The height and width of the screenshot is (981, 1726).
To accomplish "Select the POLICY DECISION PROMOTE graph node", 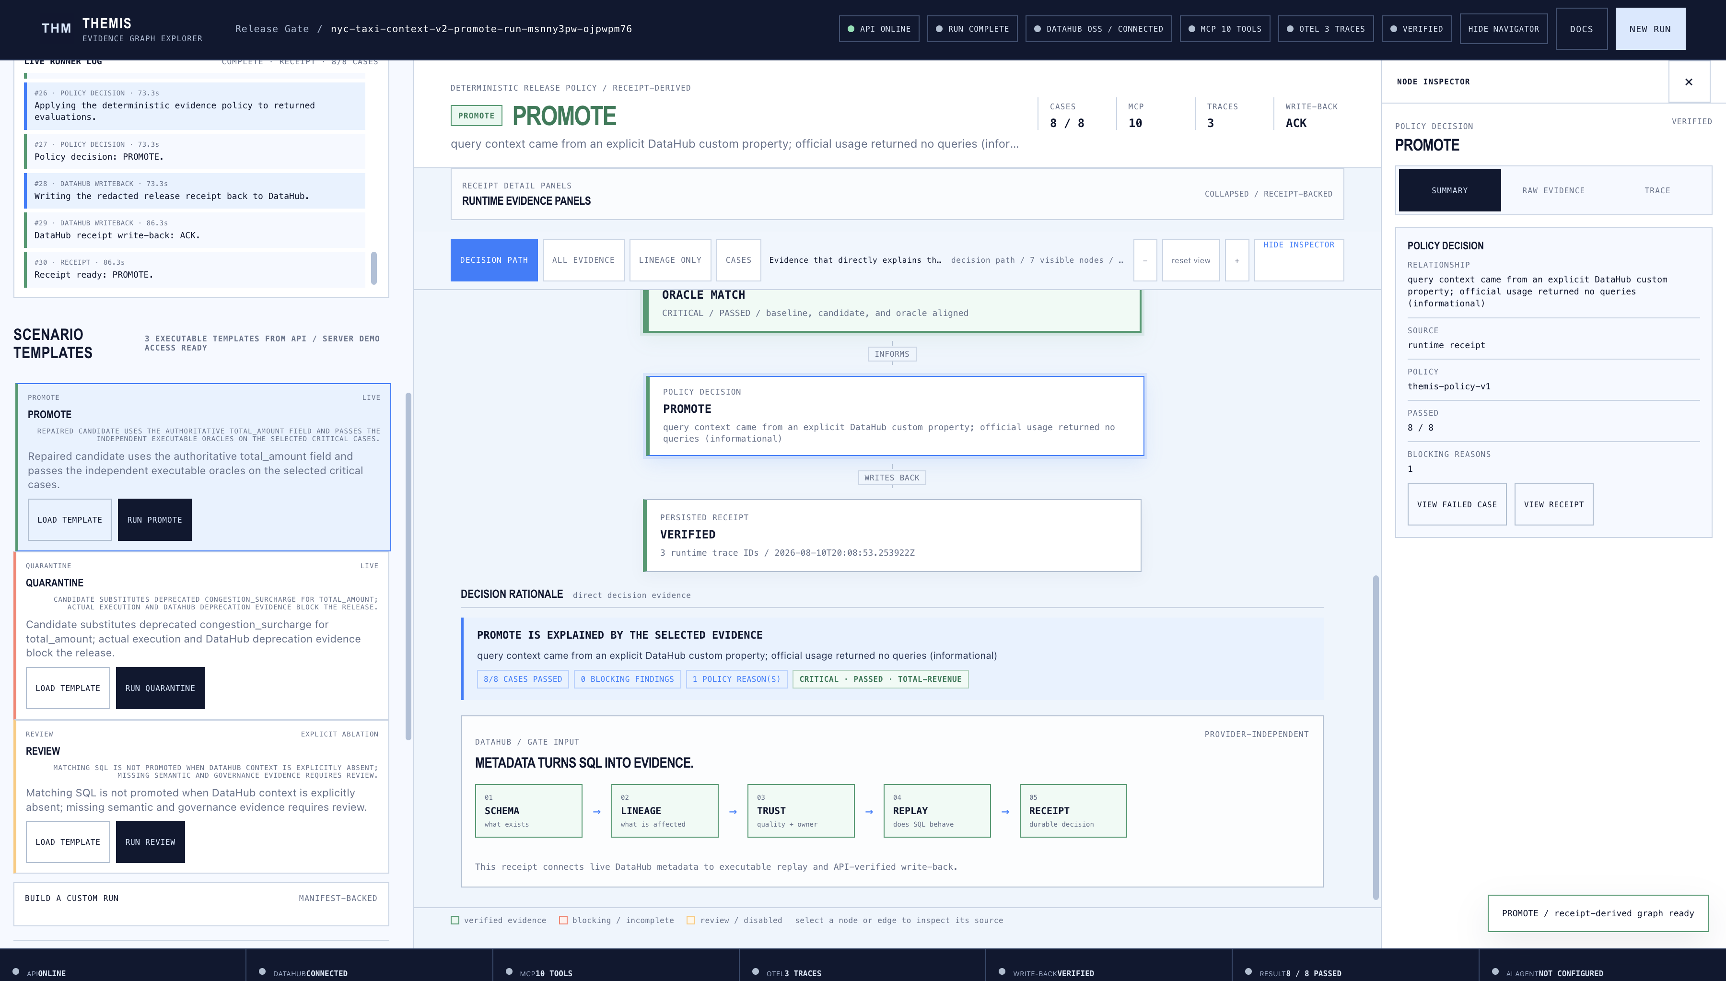I will click(895, 415).
